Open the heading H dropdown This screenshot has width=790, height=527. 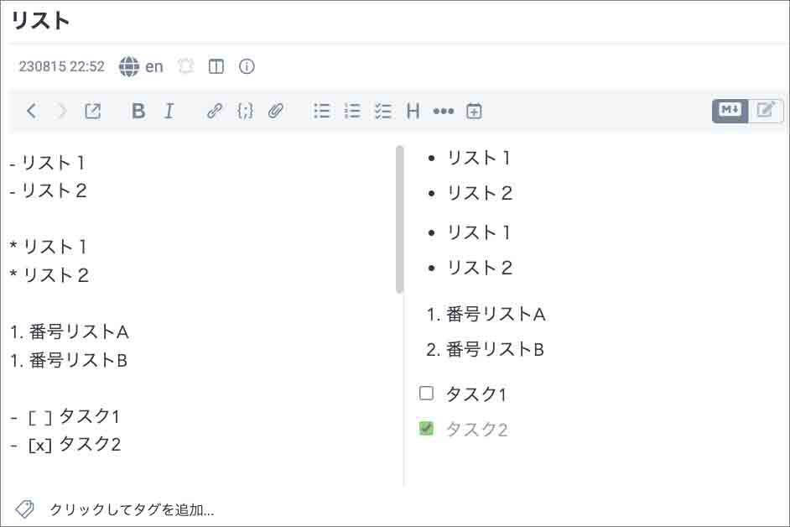click(x=413, y=111)
